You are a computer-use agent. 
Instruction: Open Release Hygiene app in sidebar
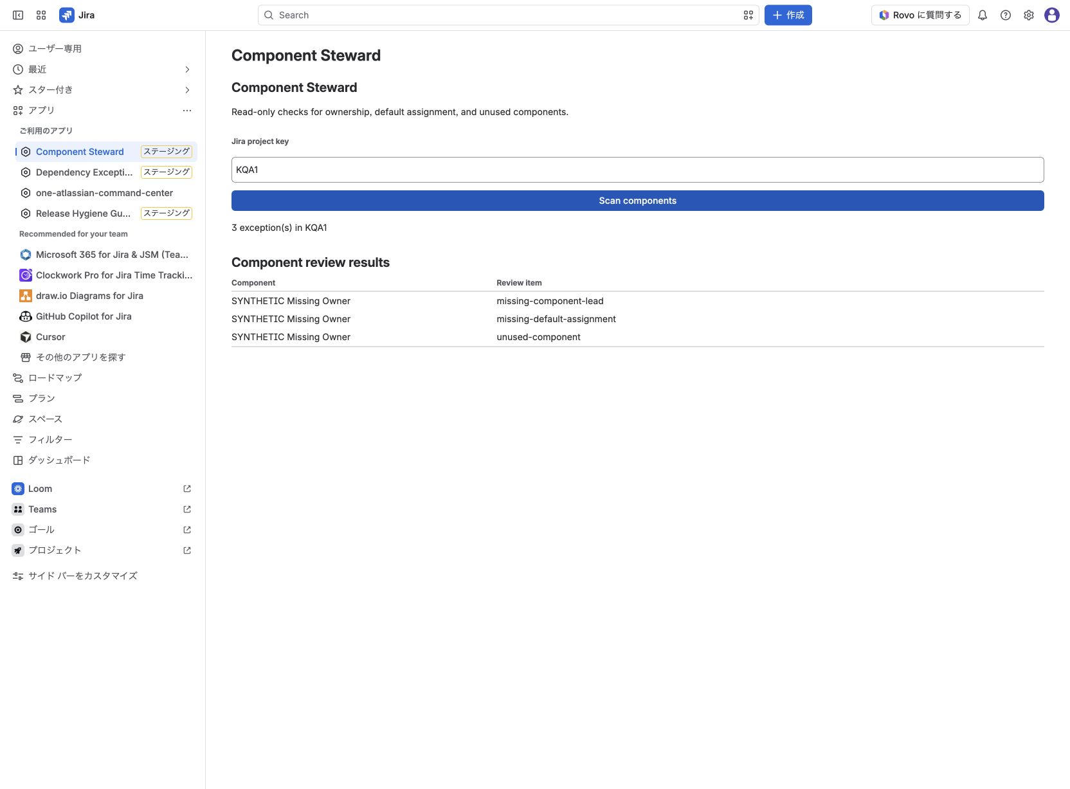tap(106, 213)
